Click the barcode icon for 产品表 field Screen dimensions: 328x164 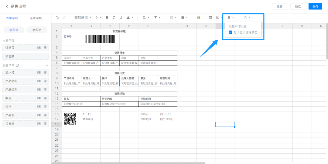[39, 115]
